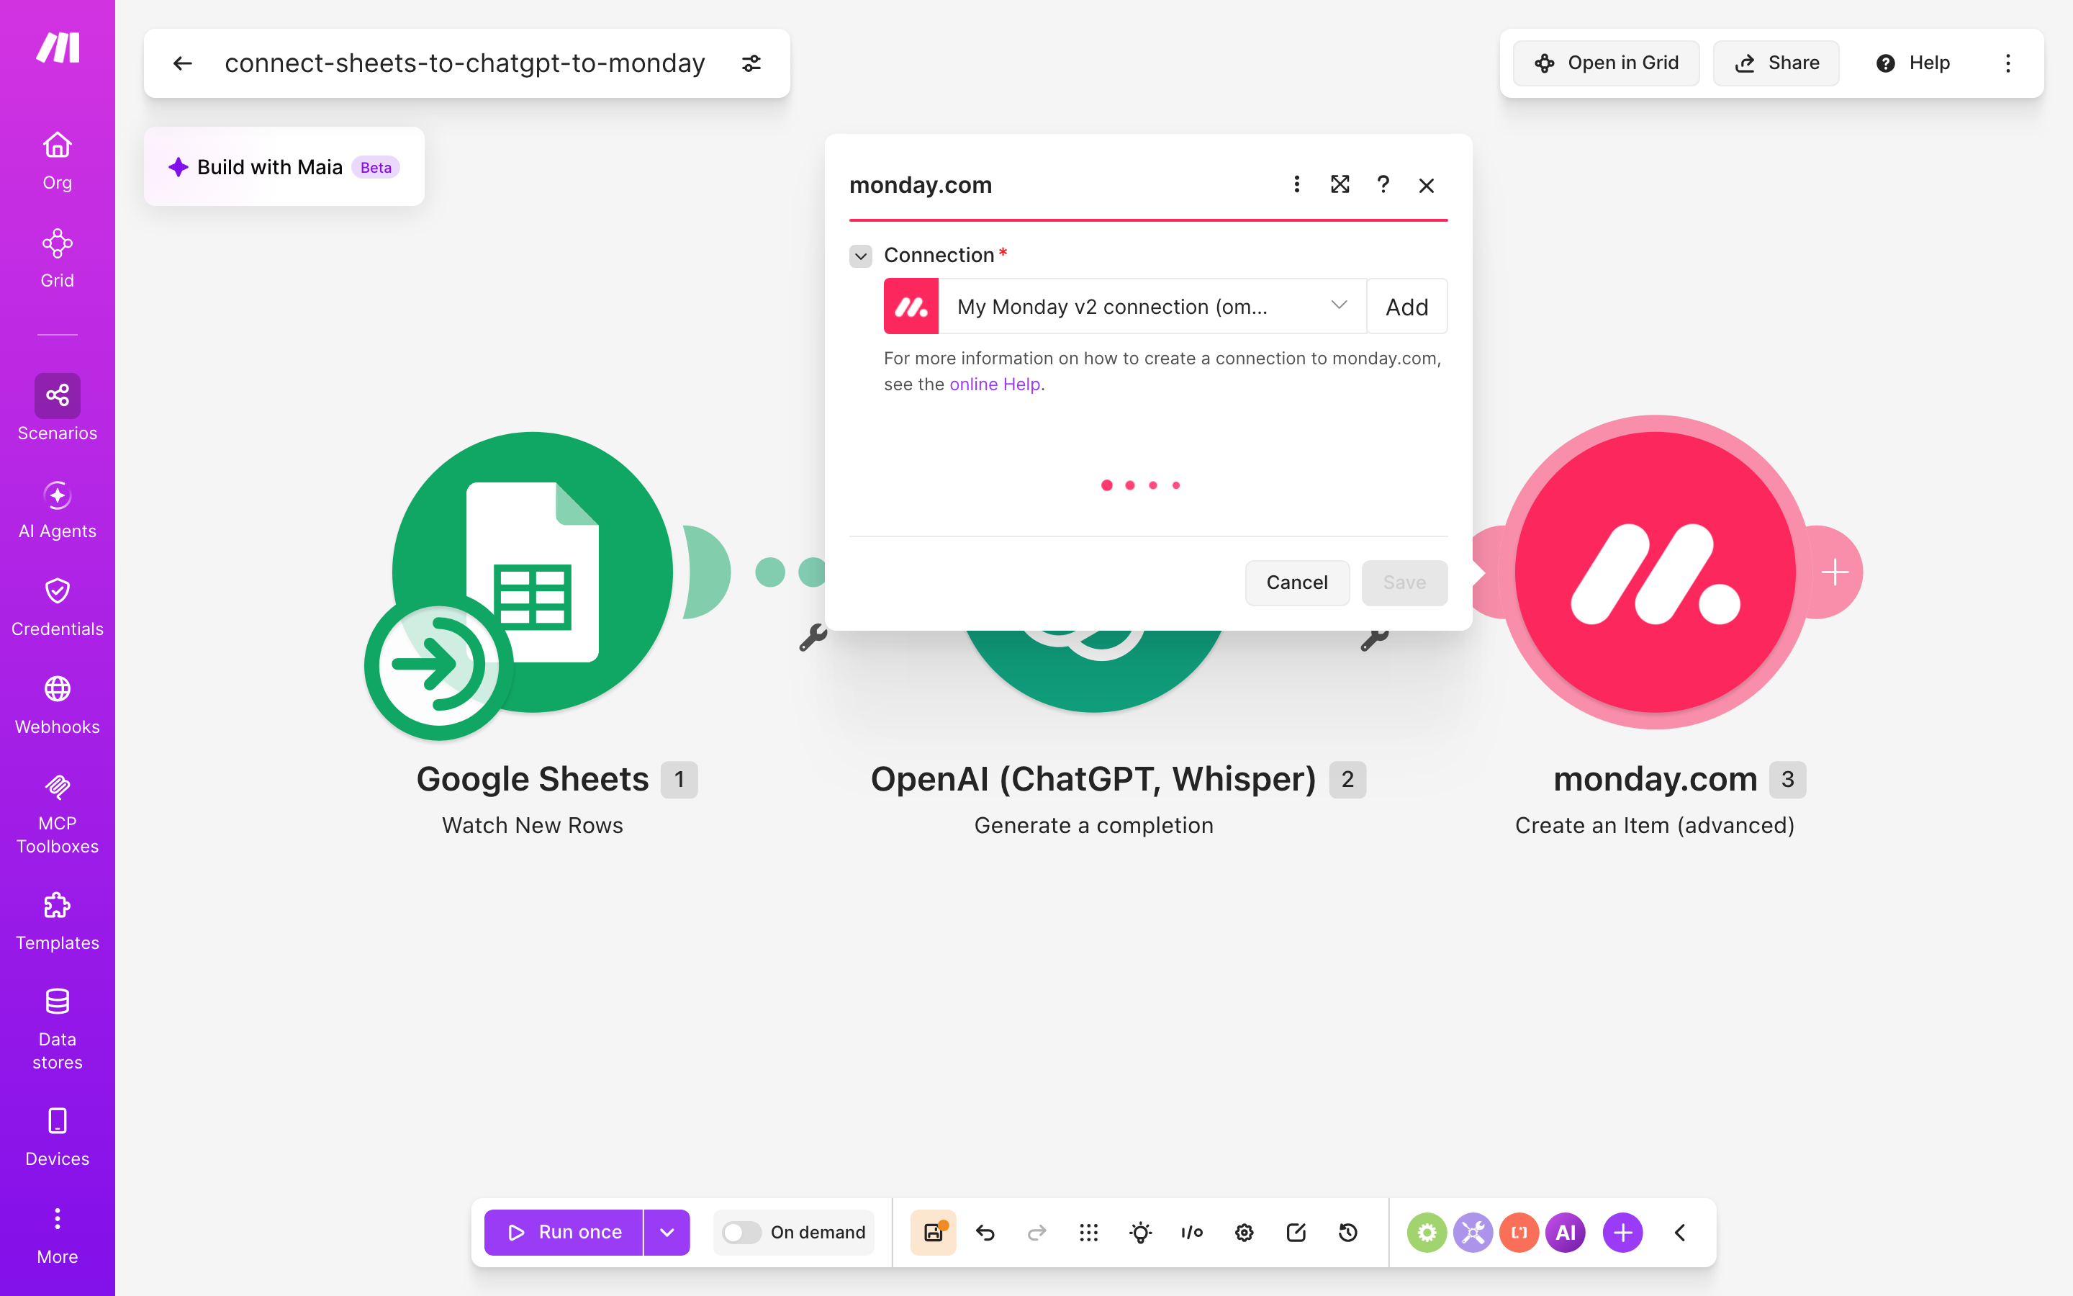The image size is (2073, 1296).
Task: Open the monday.com dialog three-dot menu
Action: [x=1297, y=184]
